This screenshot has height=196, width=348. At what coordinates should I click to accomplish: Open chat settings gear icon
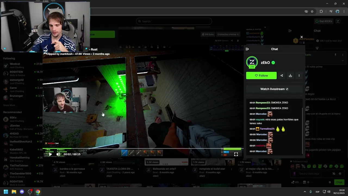click(x=330, y=182)
